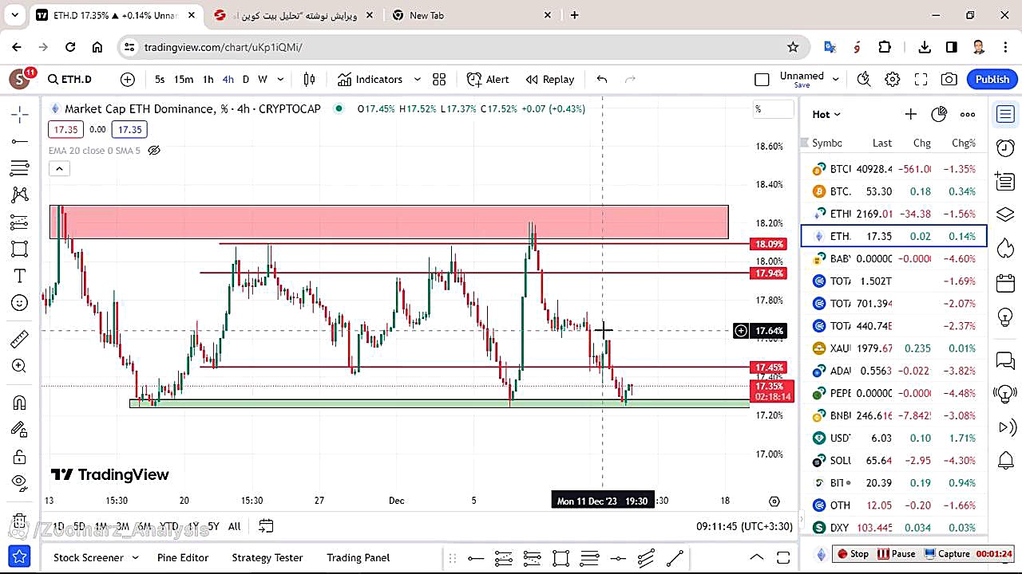Select the trend line drawing tool
Image resolution: width=1022 pixels, height=574 pixels.
point(20,142)
